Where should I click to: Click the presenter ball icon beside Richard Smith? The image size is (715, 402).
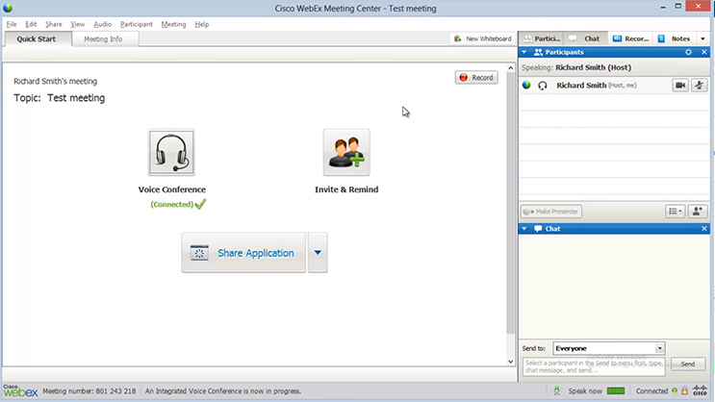pyautogui.click(x=526, y=85)
